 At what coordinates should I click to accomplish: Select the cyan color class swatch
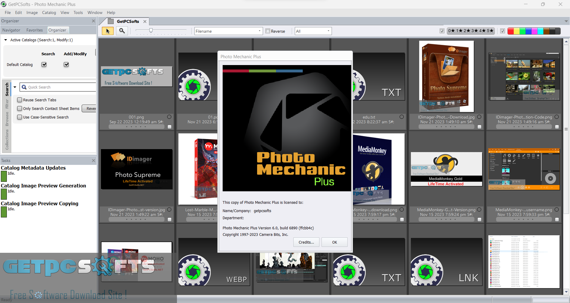[540, 31]
